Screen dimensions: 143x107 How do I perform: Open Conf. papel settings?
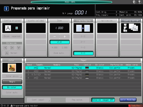click(x=39, y=100)
